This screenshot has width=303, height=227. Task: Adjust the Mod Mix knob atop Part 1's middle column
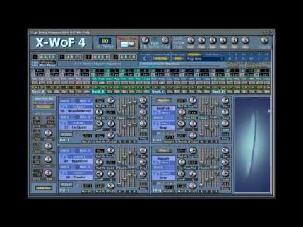pyautogui.click(x=110, y=101)
